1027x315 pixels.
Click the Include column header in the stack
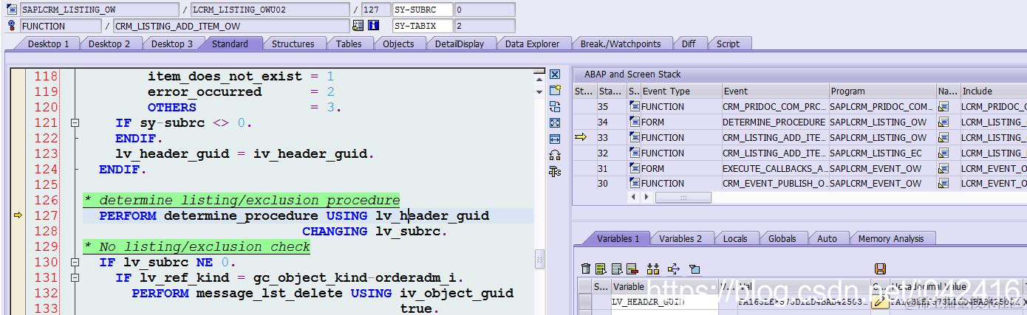[992, 91]
